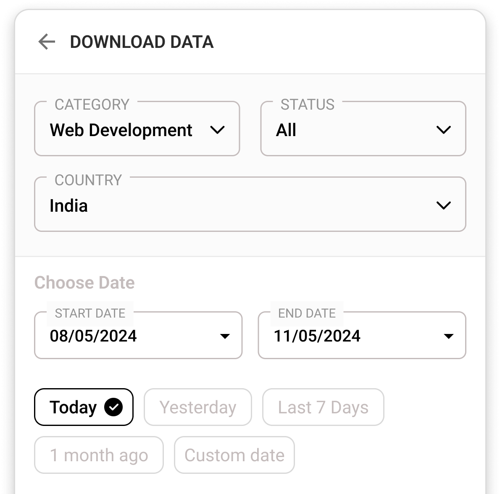Go back using the arrow icon
500x494 pixels.
[x=47, y=42]
